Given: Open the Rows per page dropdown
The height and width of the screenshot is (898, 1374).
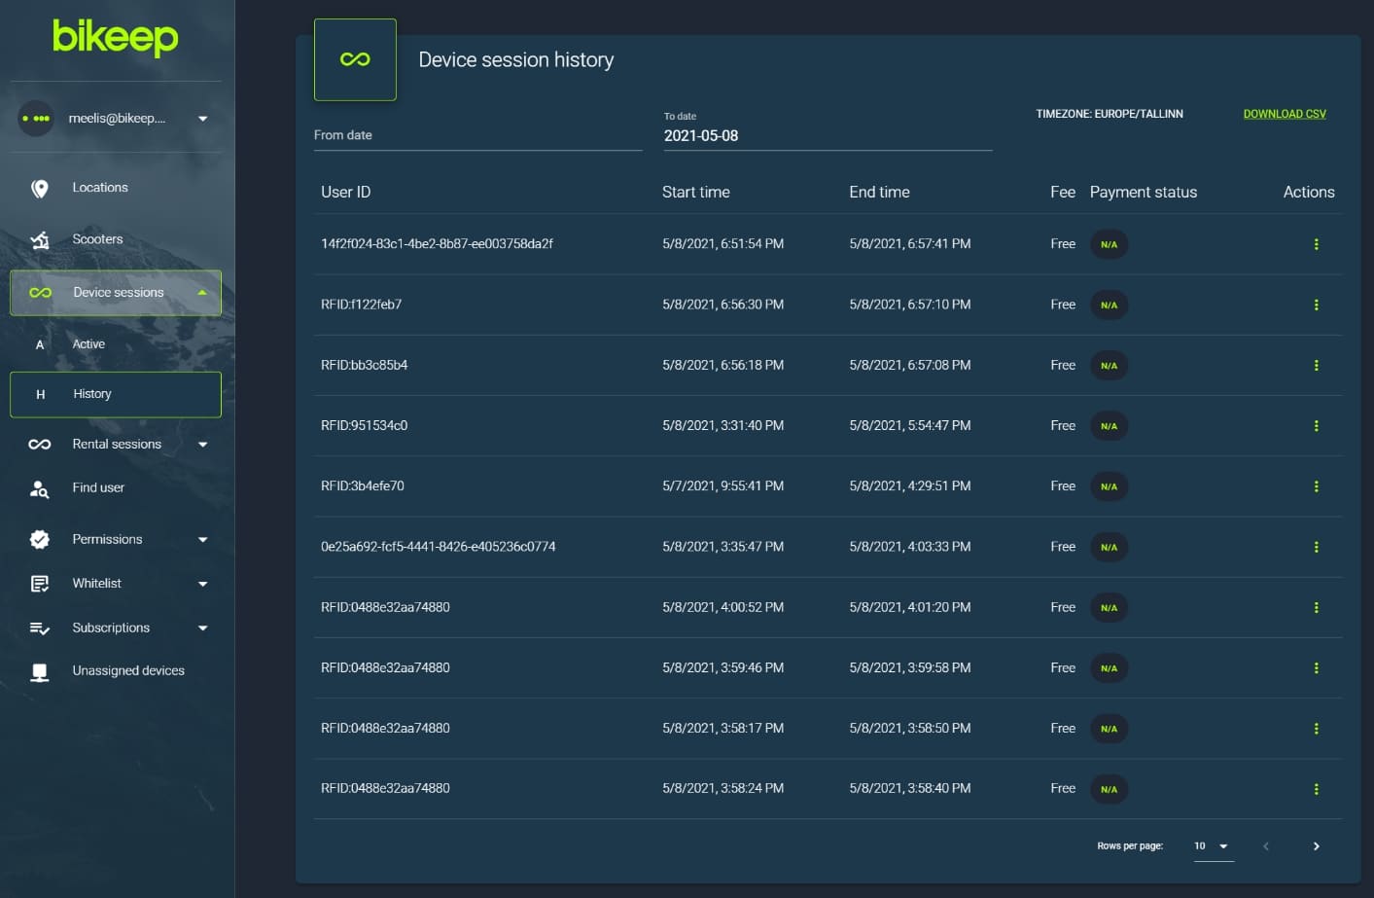Looking at the screenshot, I should (x=1213, y=846).
